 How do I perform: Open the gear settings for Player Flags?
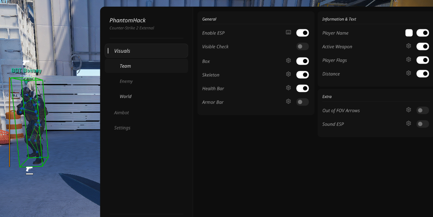pos(409,60)
